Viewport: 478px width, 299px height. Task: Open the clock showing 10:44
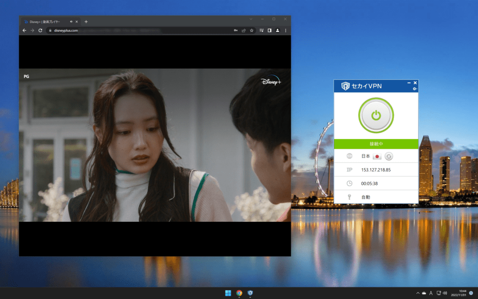458,293
